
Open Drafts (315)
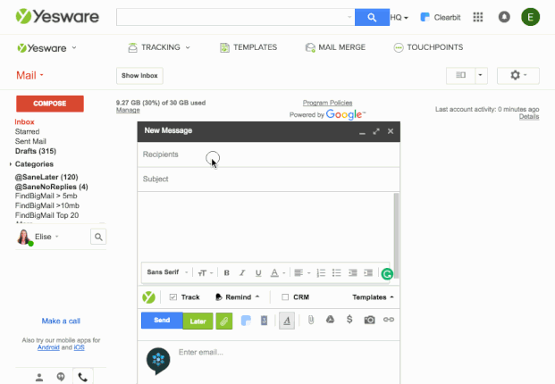[36, 151]
